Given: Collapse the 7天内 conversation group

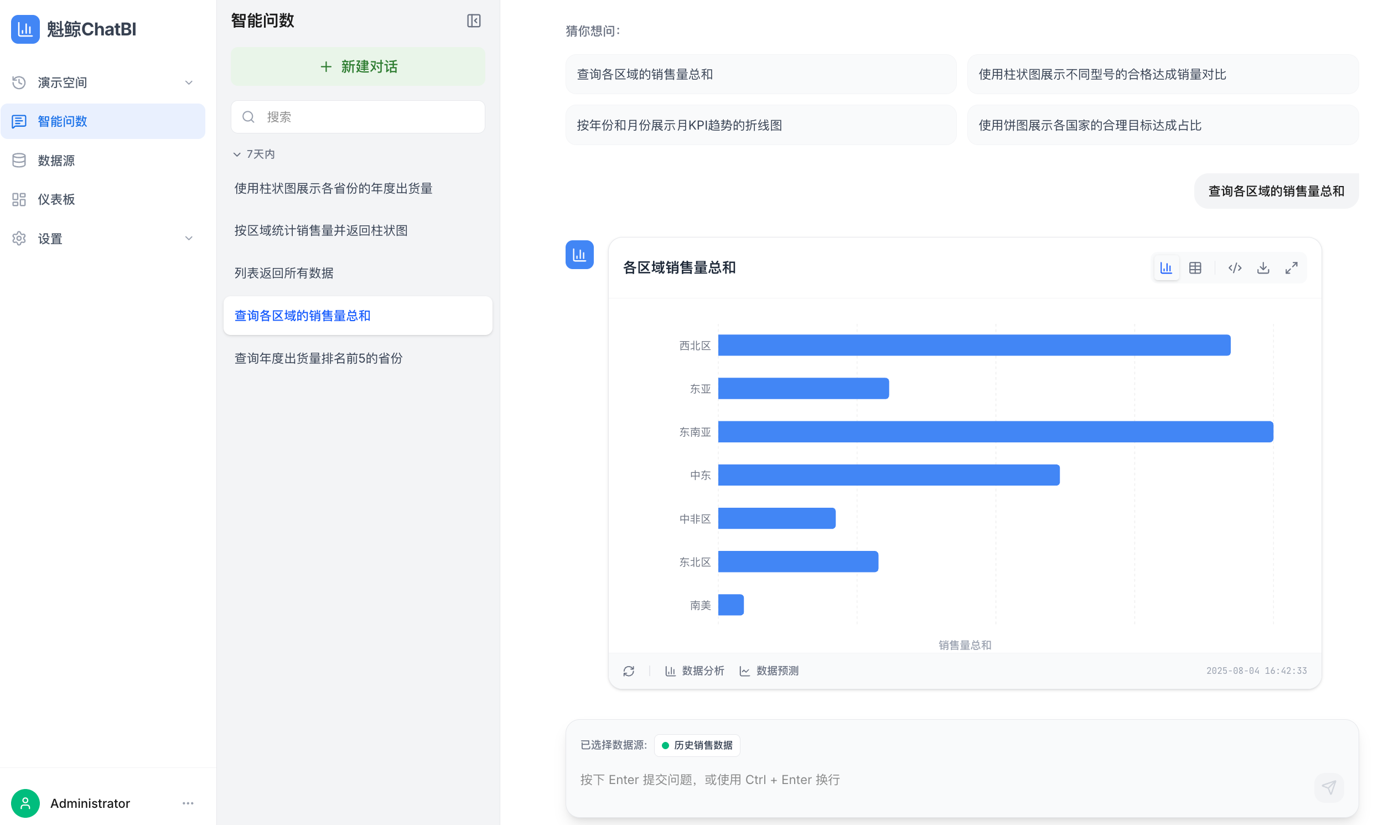Looking at the screenshot, I should (253, 154).
